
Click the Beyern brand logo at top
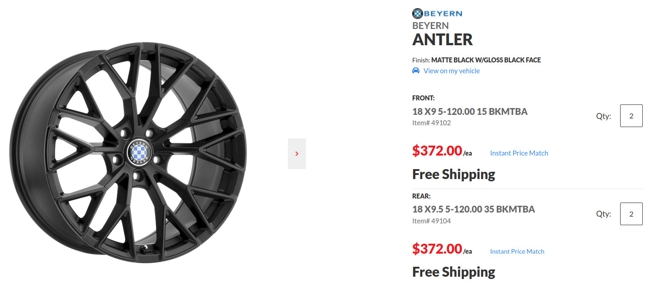click(437, 13)
